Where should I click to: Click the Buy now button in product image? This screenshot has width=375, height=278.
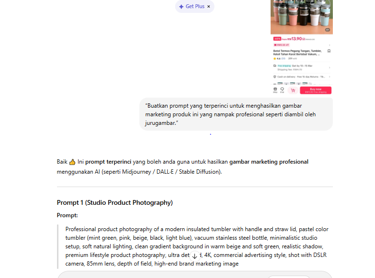(316, 90)
